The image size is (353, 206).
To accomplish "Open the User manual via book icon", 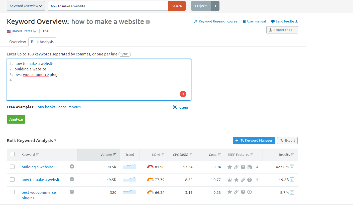I will (244, 21).
